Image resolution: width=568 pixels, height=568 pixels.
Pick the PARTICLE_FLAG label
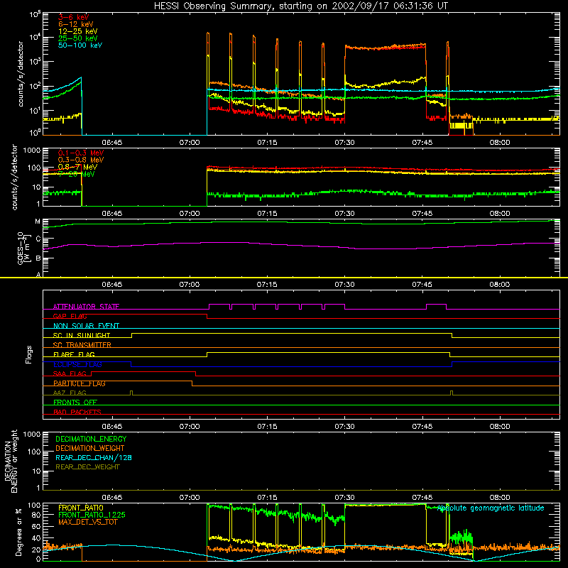pyautogui.click(x=80, y=383)
